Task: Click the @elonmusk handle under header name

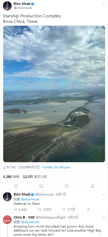Action: [23, 8]
